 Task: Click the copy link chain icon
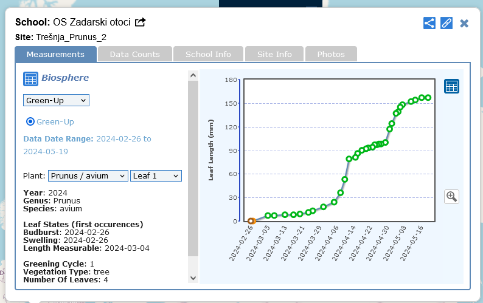click(x=447, y=23)
